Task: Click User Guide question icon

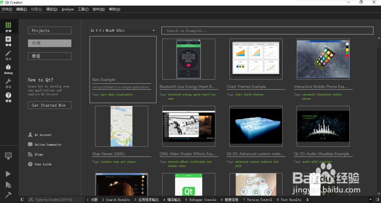Action: [x=30, y=164]
